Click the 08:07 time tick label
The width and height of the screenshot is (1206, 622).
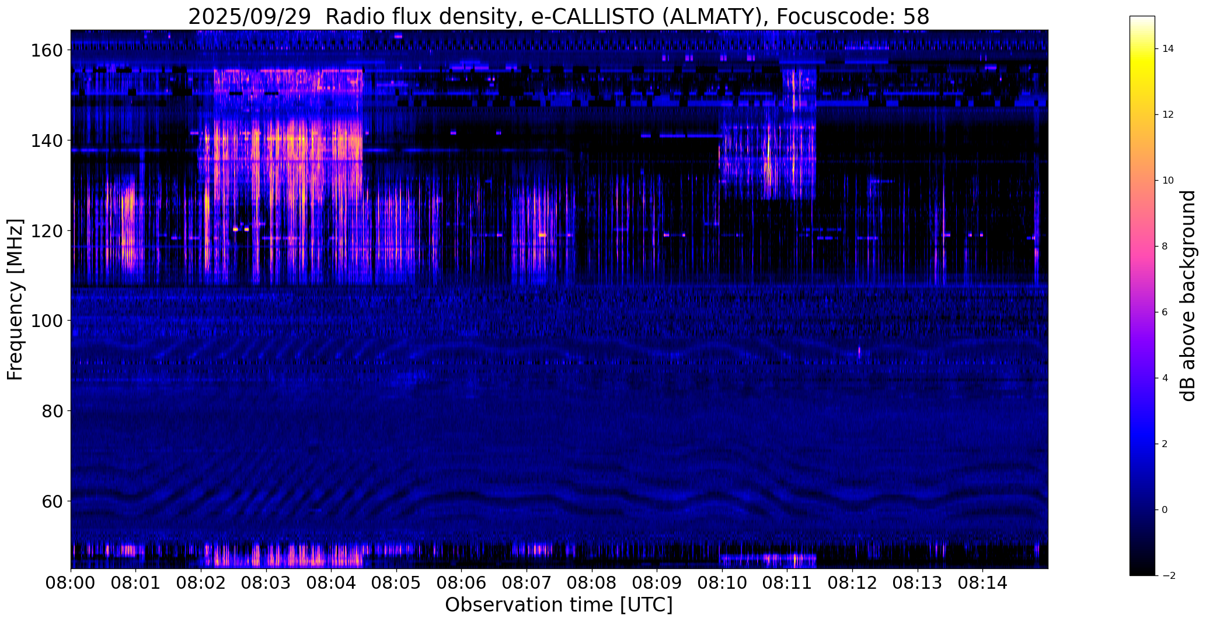(527, 582)
